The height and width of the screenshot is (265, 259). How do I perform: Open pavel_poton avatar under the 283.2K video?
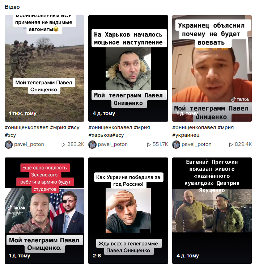tap(9, 145)
